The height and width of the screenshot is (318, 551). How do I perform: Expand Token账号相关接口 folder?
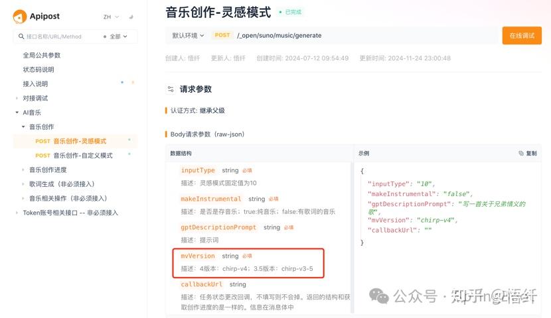tap(17, 213)
